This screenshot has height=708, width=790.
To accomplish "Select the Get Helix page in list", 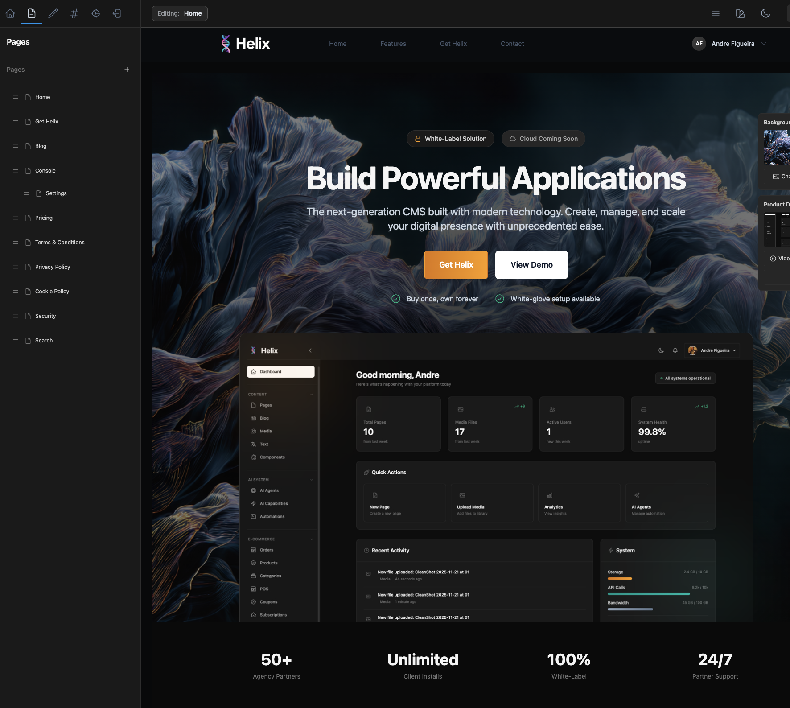I will pyautogui.click(x=46, y=121).
